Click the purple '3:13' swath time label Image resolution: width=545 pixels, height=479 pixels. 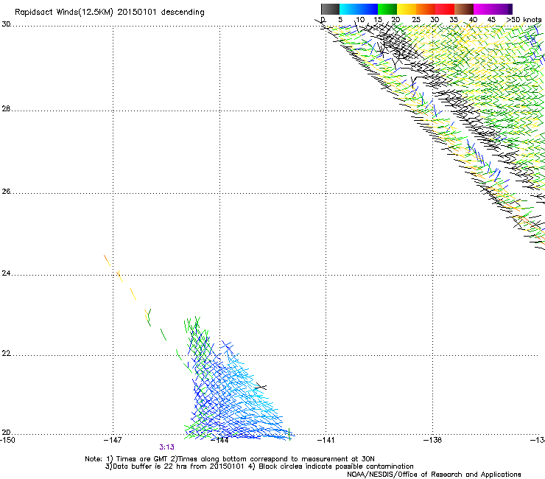[x=167, y=447]
